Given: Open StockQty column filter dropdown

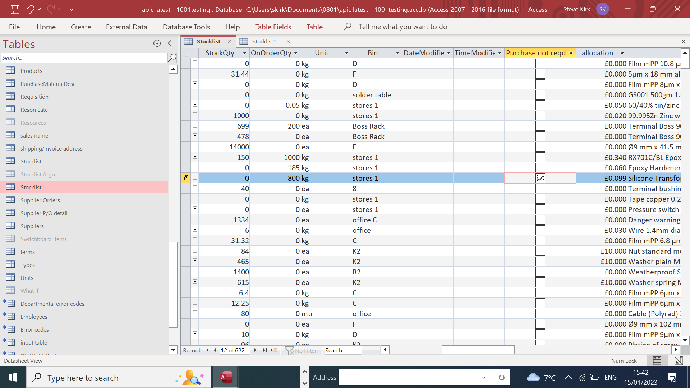Looking at the screenshot, I should click(245, 53).
